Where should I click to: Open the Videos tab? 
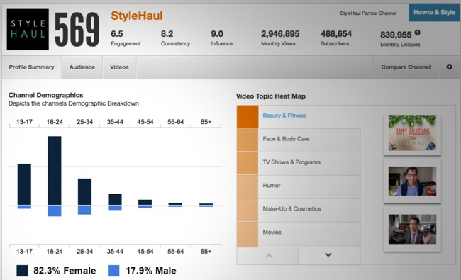pos(119,67)
